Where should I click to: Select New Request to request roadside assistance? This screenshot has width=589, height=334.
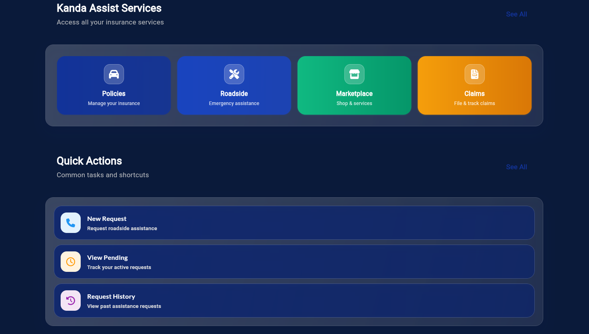click(x=294, y=223)
